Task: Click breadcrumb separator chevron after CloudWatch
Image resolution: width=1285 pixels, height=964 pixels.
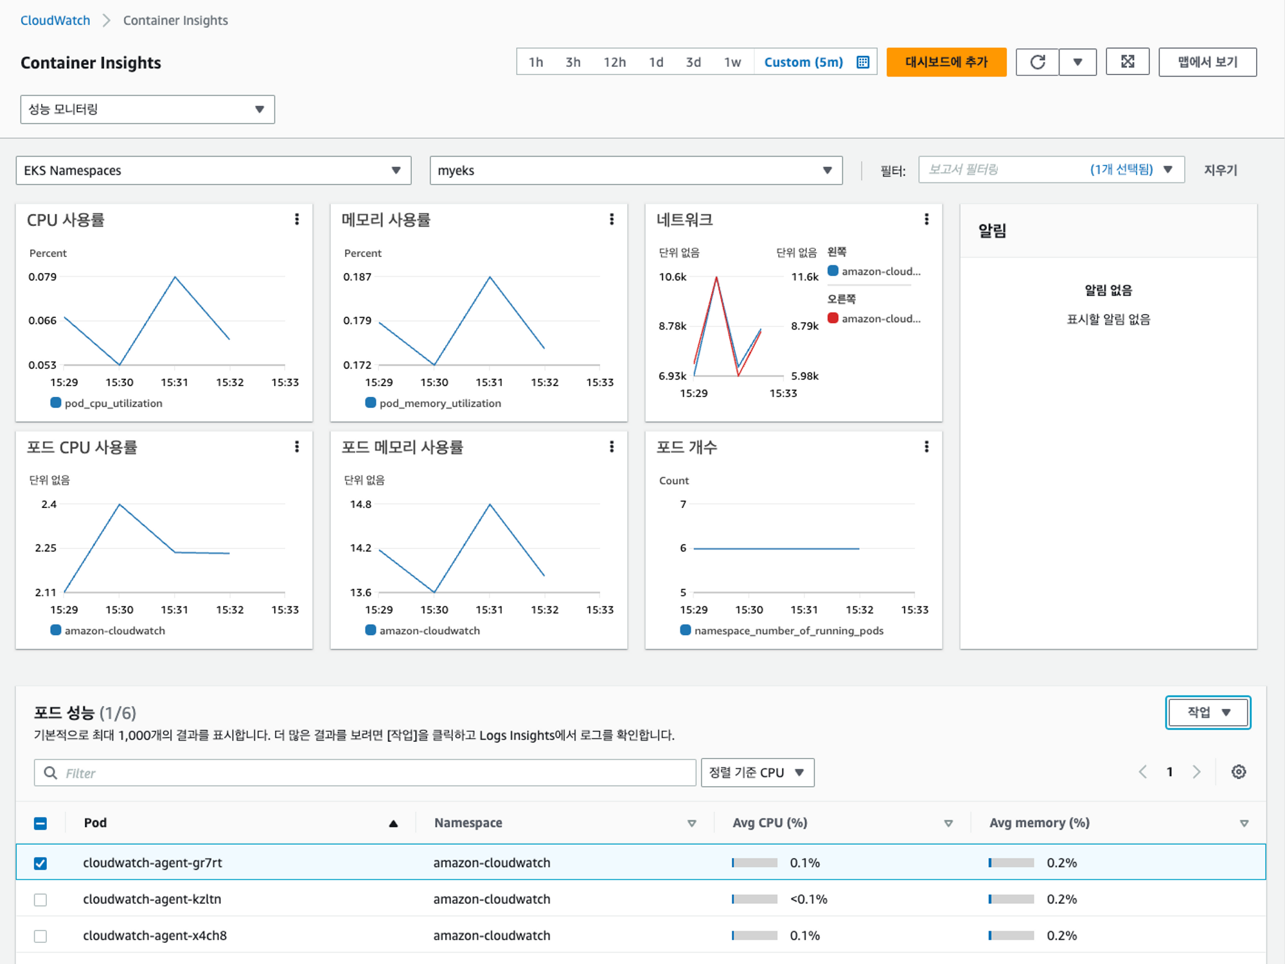Action: click(107, 21)
